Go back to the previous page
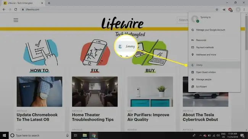Image resolution: width=248 pixels, height=139 pixels. coord(4,10)
